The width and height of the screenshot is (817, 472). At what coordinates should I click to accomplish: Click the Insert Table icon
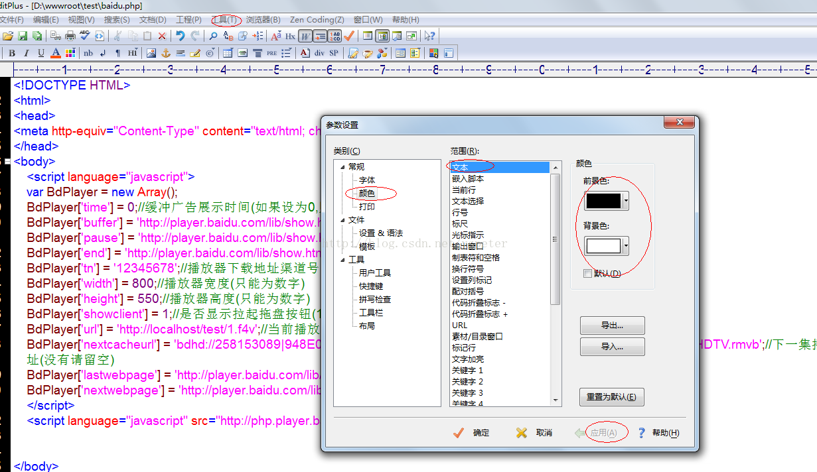(x=228, y=53)
